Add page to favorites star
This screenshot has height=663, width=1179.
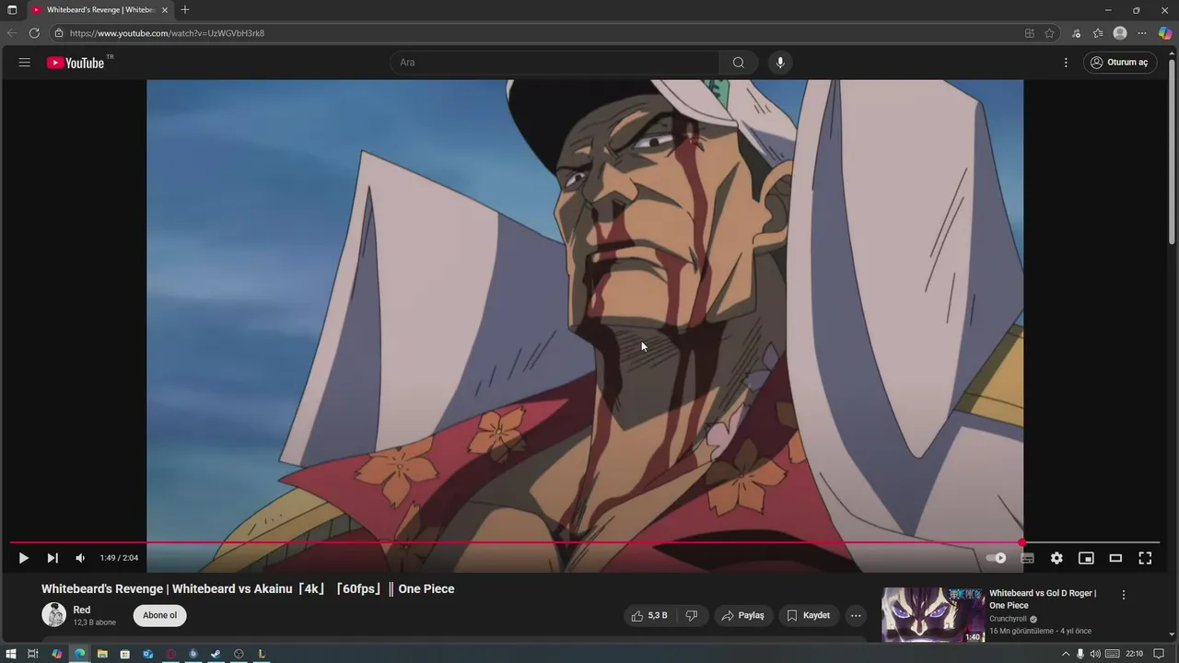point(1049,33)
